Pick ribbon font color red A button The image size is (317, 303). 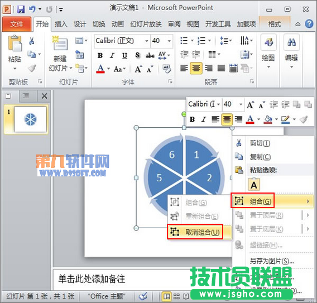[100, 69]
